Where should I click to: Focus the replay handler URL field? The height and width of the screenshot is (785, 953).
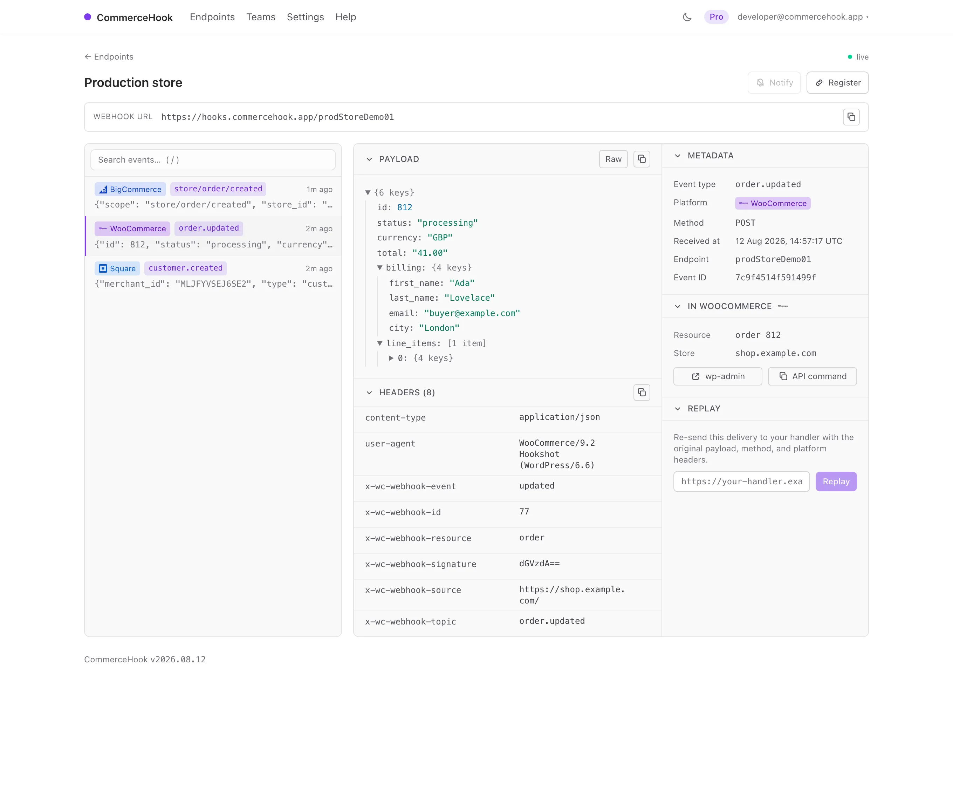pos(741,482)
